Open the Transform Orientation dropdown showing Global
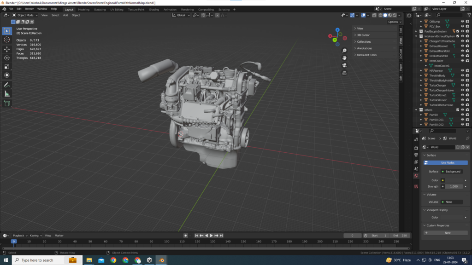Screen dimensions: 472x265 pos(181,15)
